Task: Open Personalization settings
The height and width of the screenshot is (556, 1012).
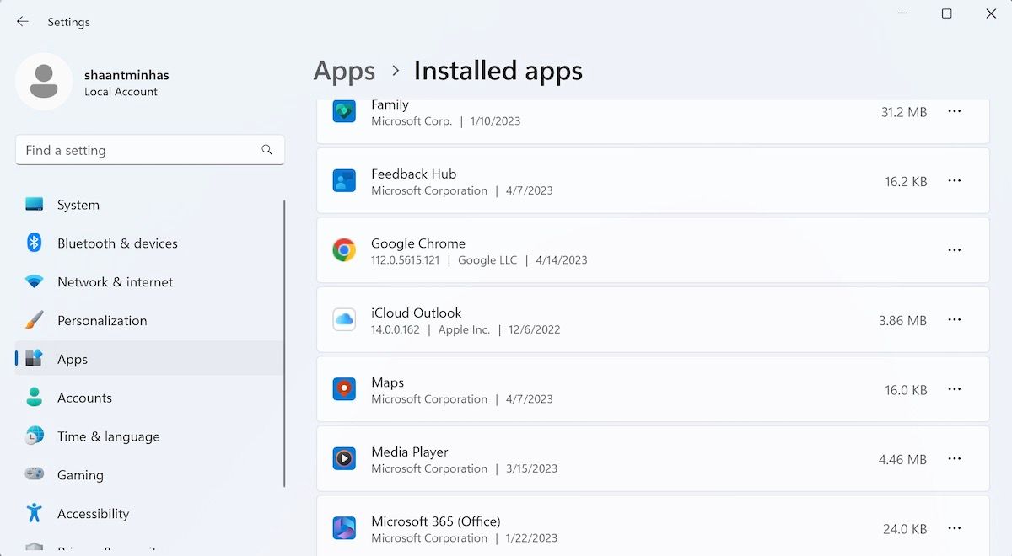Action: 150,321
